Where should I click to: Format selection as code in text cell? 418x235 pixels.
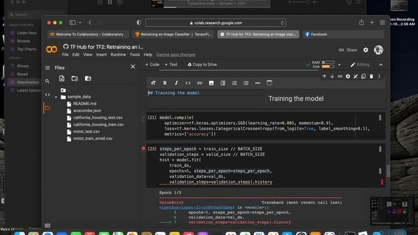(x=188, y=83)
